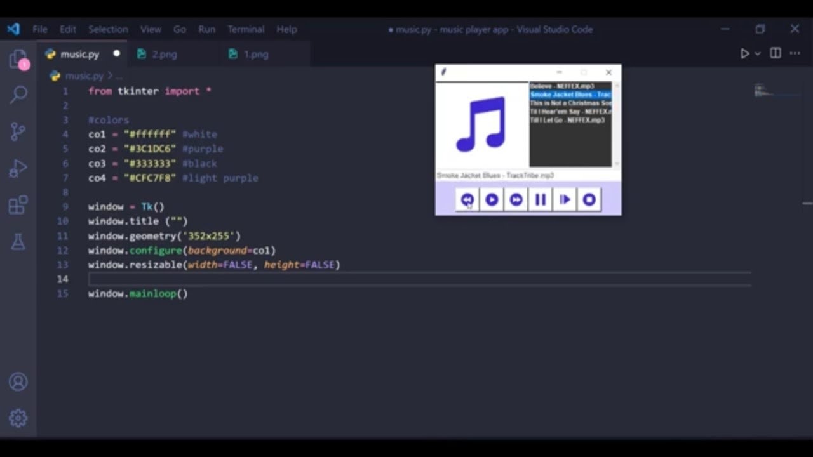813x457 pixels.
Task: Restore down the VS Code window
Action: click(x=760, y=29)
